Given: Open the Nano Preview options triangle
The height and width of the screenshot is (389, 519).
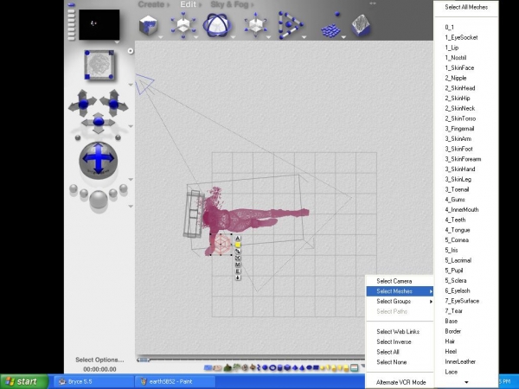Looking at the screenshot, I should point(117,42).
